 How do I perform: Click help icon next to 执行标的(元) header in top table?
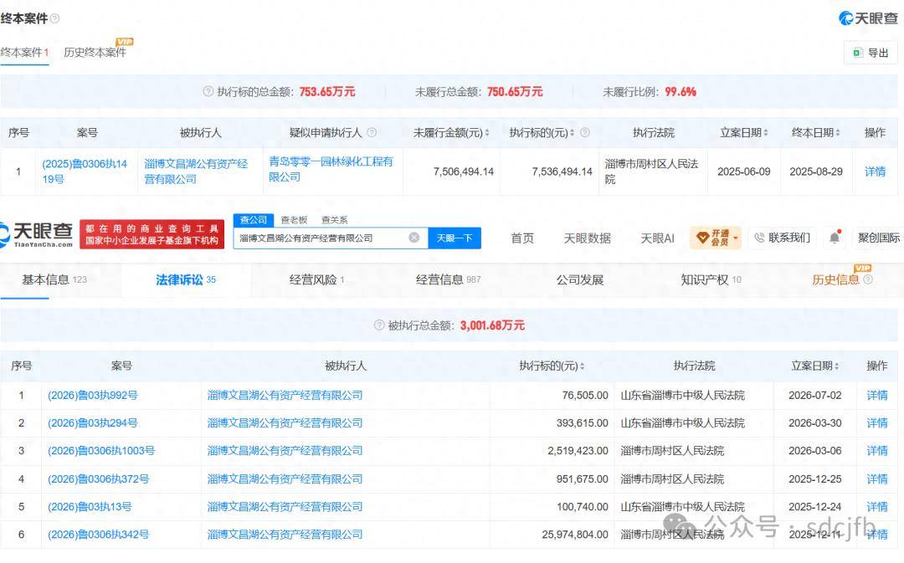coord(584,132)
